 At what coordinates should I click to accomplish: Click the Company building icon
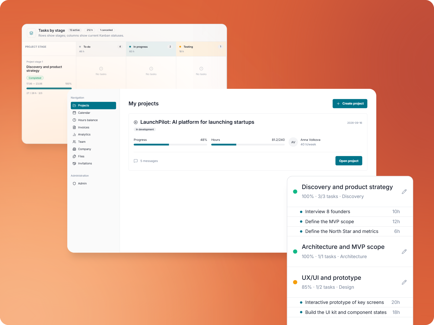click(74, 149)
